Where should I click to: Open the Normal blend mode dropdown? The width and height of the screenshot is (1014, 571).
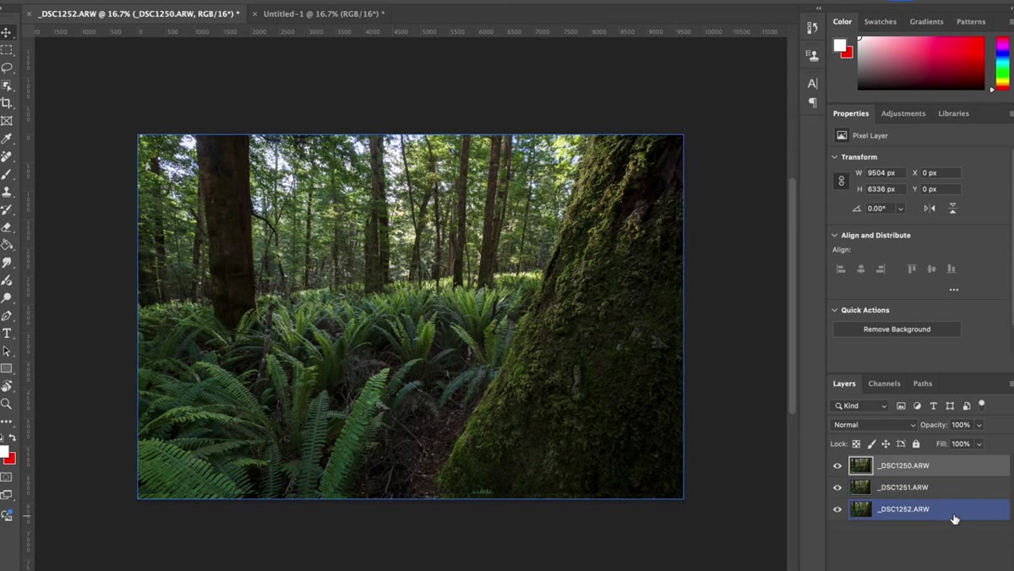[x=874, y=425]
